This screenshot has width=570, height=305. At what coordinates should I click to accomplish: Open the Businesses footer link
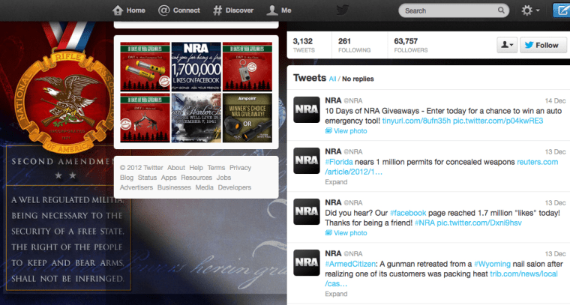174,187
